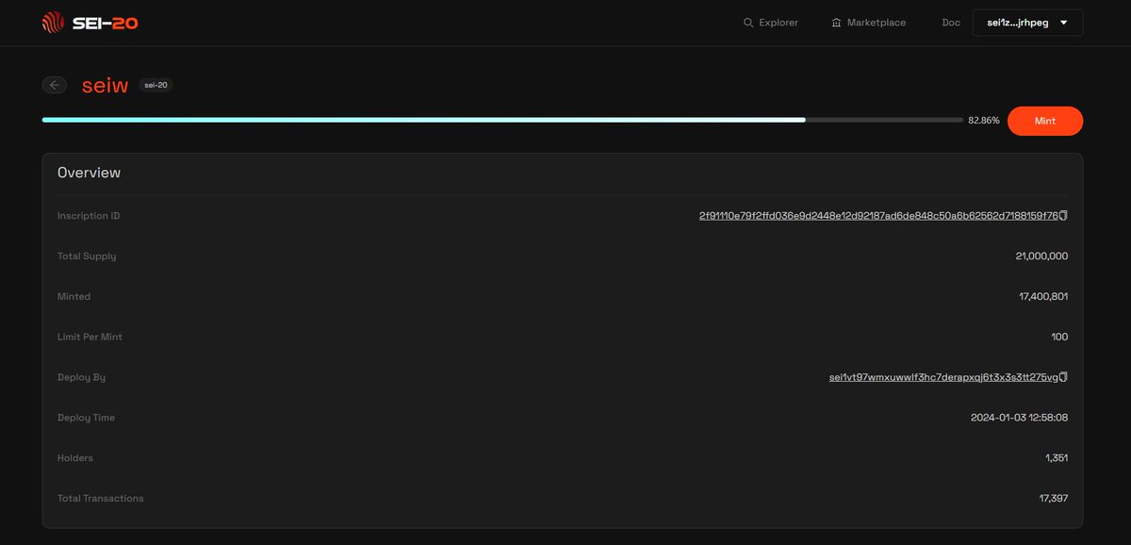Click the SEI-20 logo
The image size is (1131, 545).
click(90, 23)
